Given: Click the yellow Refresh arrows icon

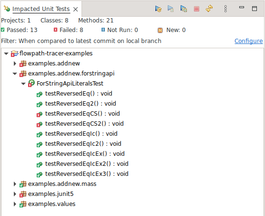Looking at the screenshot, I should tap(209, 9).
